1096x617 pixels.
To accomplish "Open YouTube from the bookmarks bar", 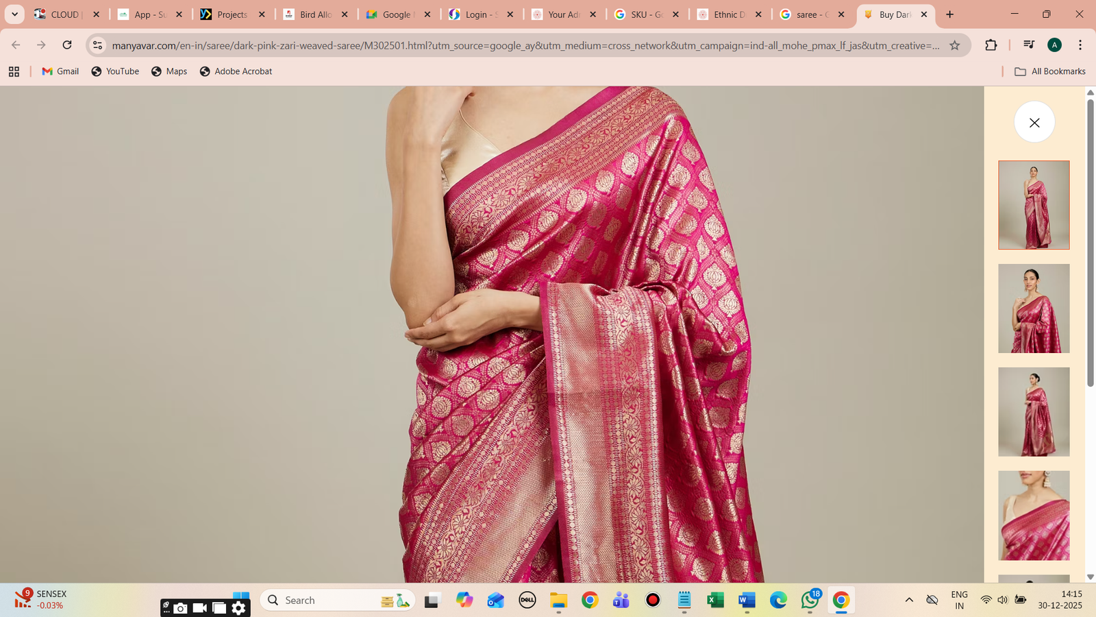I will (x=114, y=71).
